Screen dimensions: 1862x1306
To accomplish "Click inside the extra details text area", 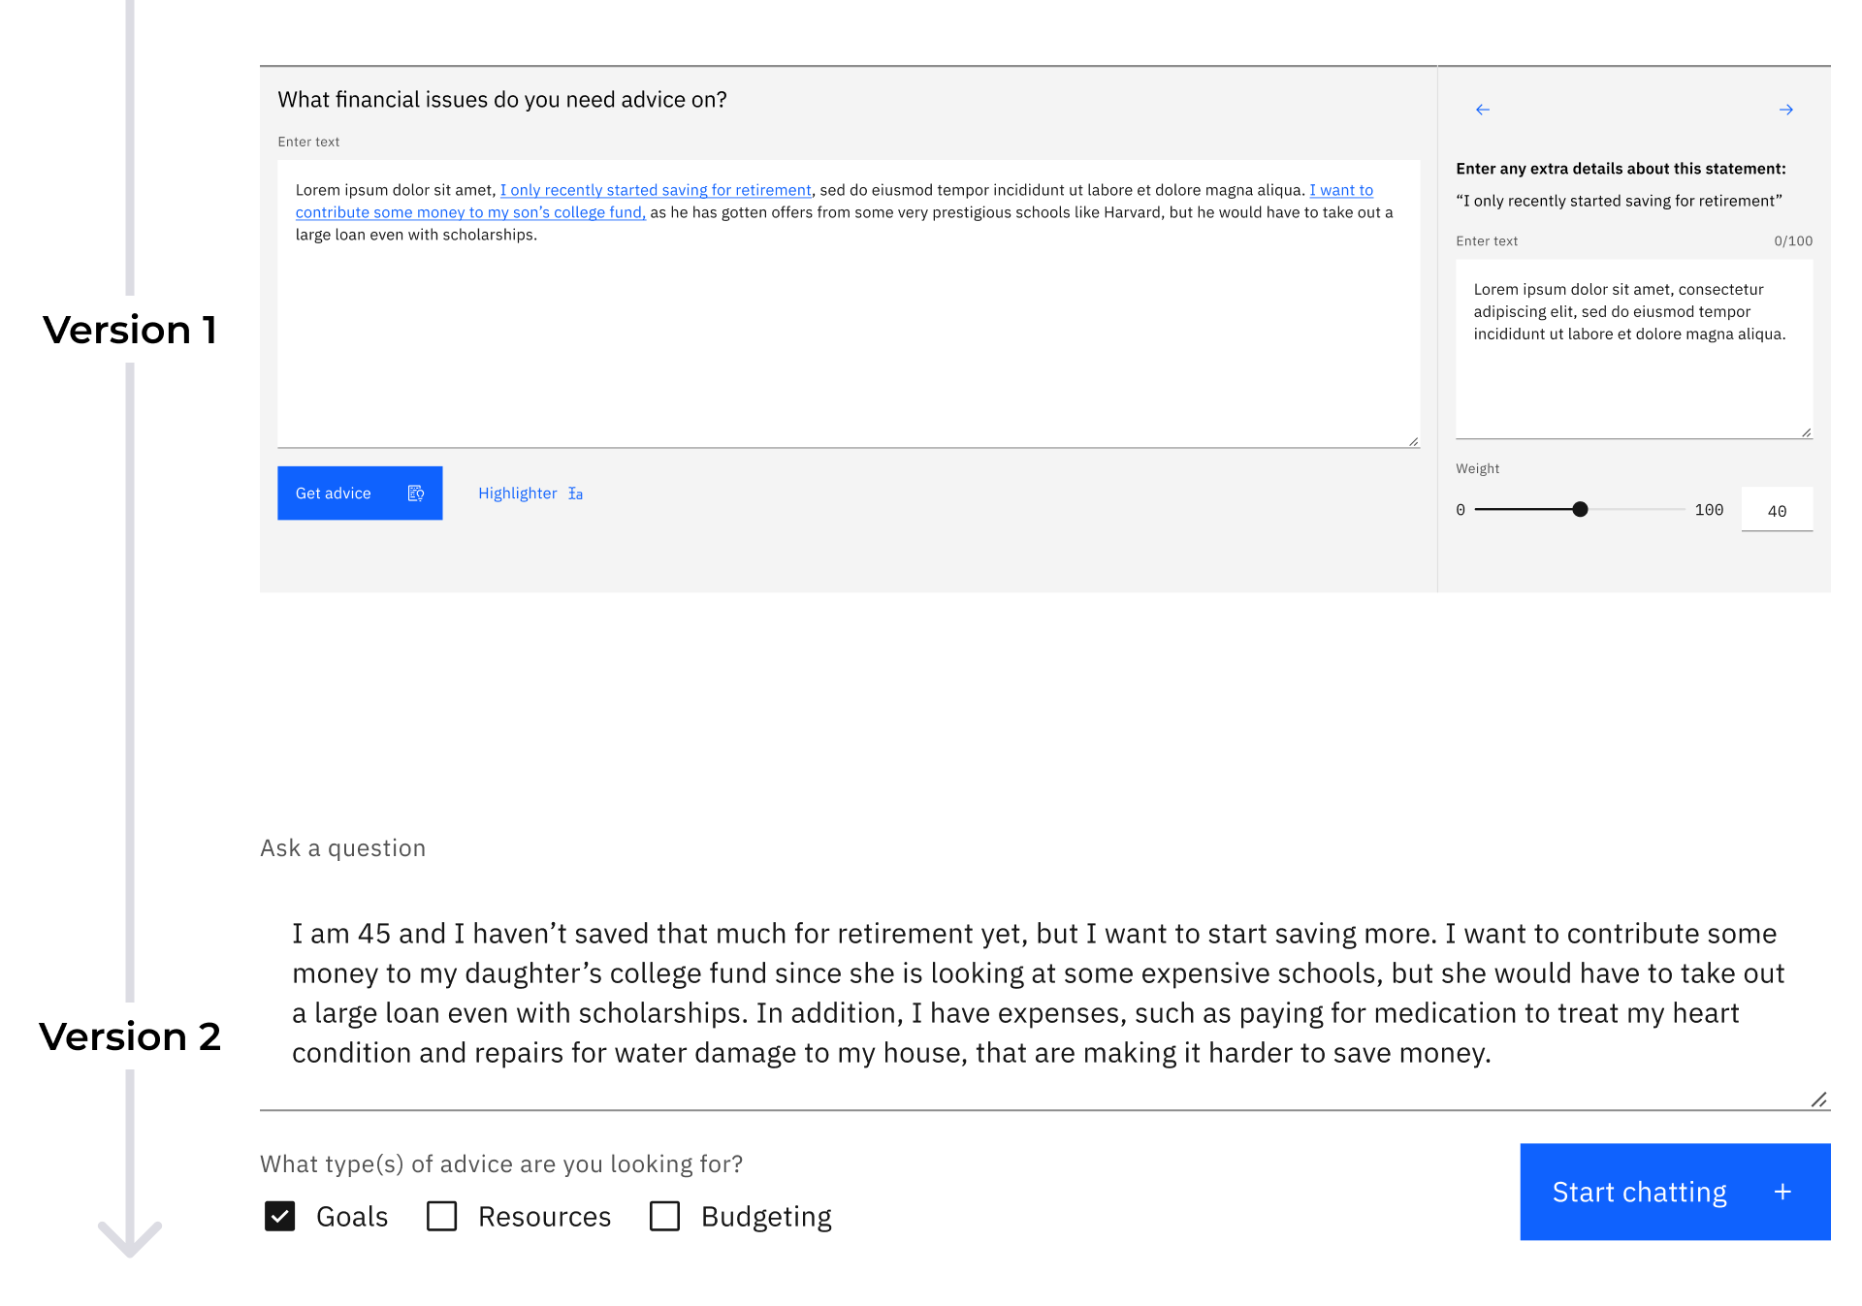I will coord(1634,349).
